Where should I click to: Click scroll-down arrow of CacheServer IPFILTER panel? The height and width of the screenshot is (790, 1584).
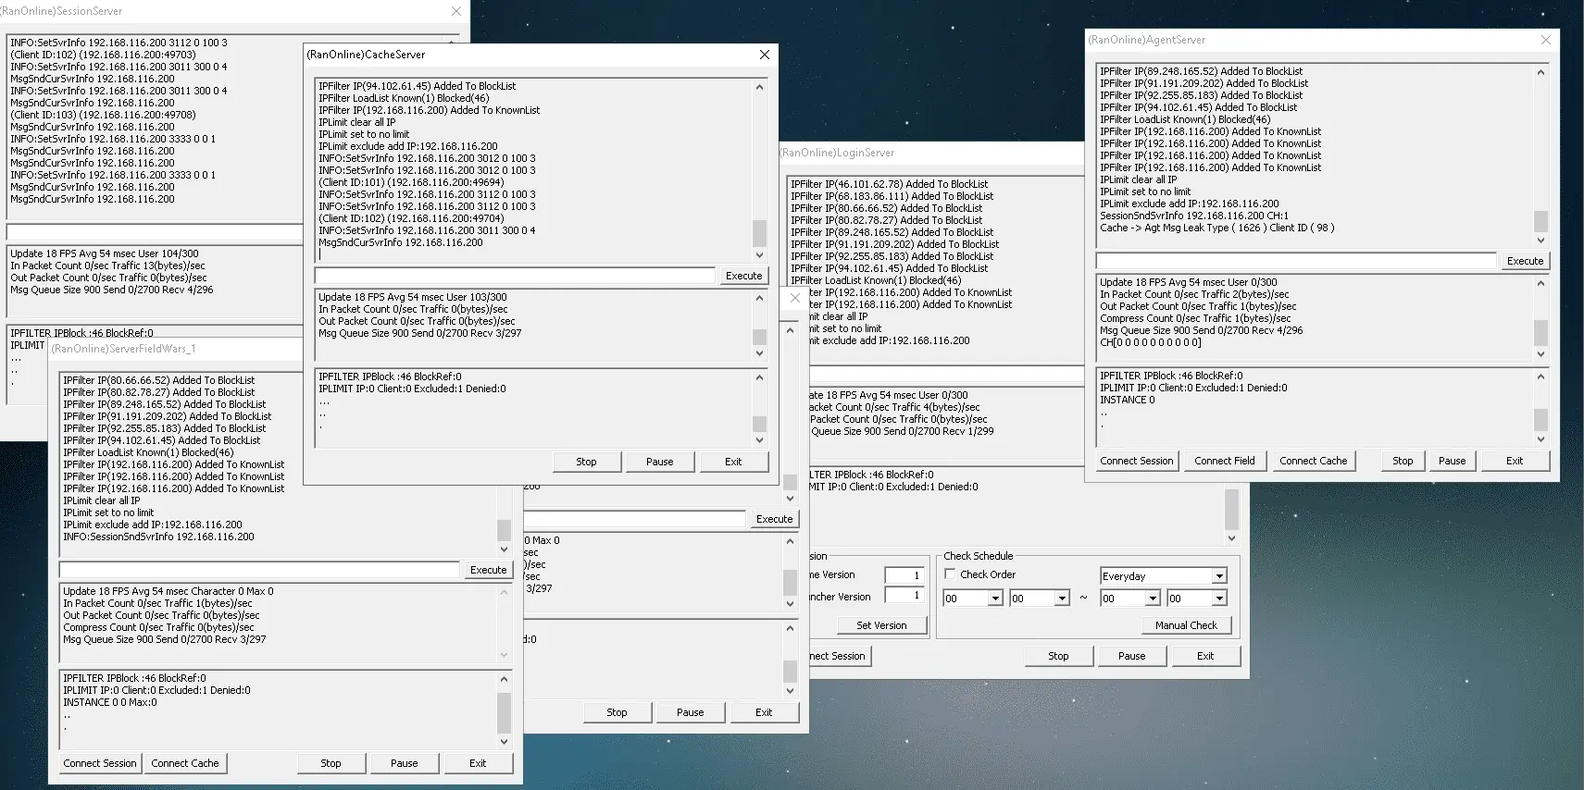[x=760, y=440]
